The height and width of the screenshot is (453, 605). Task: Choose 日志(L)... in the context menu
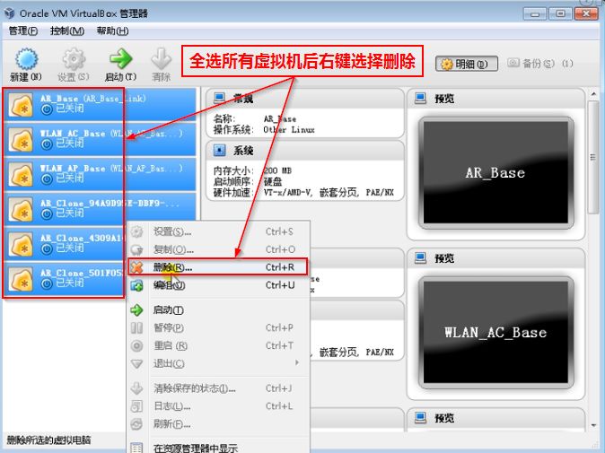coord(218,406)
